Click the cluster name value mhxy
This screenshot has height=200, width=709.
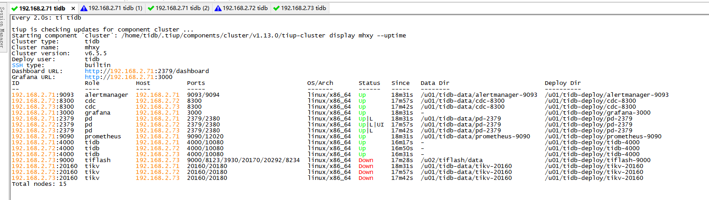[x=92, y=47]
